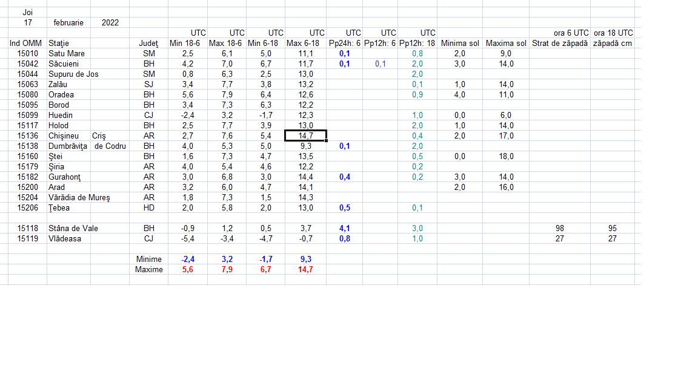Click the 2022 year cell
The image size is (698, 392).
pyautogui.click(x=110, y=22)
